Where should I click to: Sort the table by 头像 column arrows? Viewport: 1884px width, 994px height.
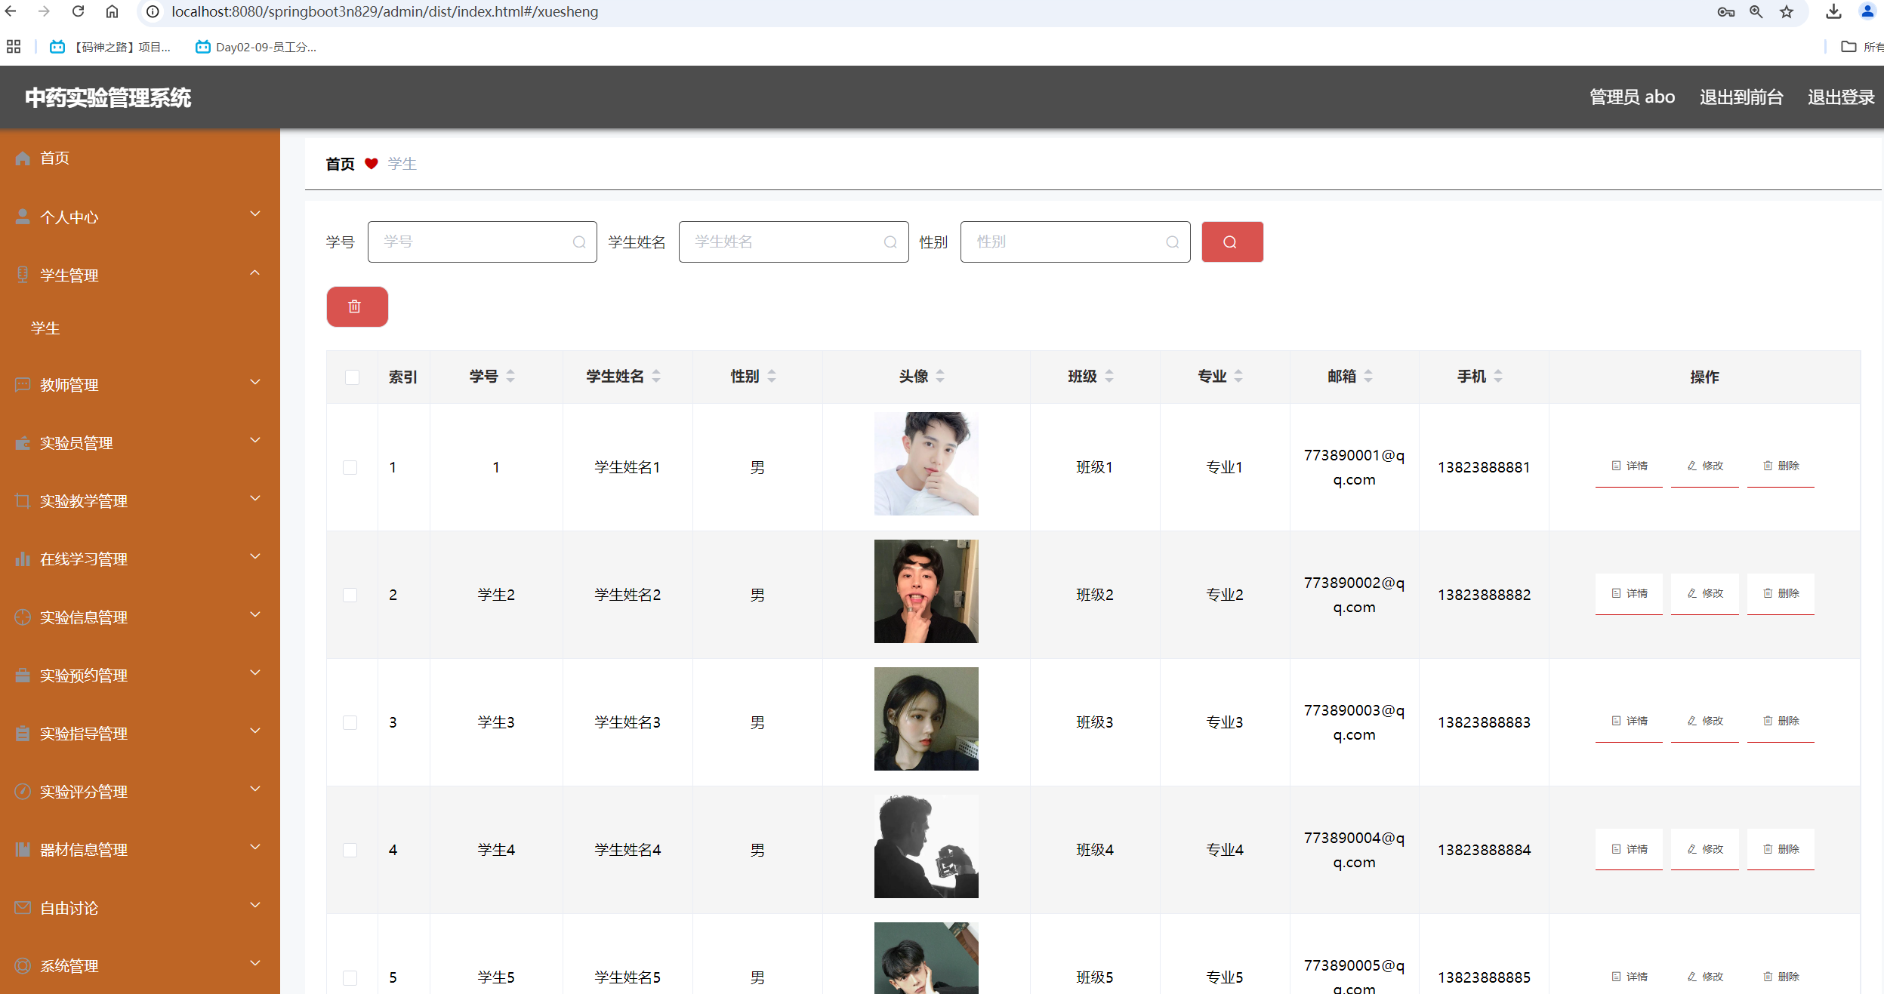pyautogui.click(x=940, y=376)
